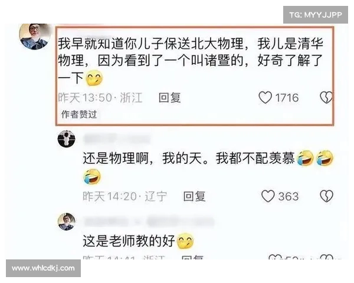This screenshot has width=354, height=283.
Task: Reply to the 13:50 Zhejiang comment
Action: [169, 98]
